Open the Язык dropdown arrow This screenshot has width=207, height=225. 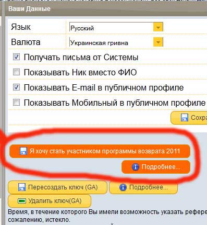coord(158,27)
